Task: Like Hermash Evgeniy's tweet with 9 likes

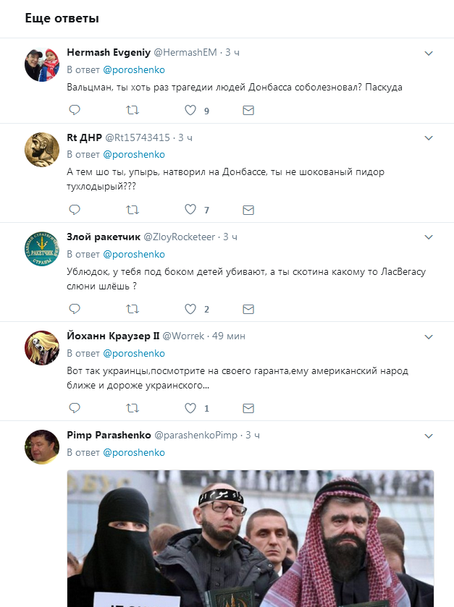Action: click(190, 110)
